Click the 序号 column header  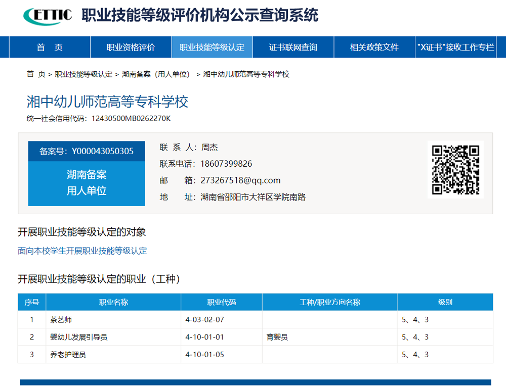pos(31,302)
